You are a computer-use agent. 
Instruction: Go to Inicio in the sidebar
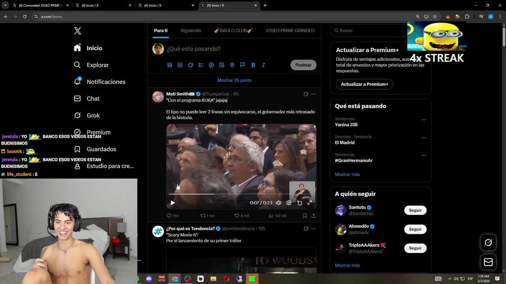pyautogui.click(x=88, y=48)
